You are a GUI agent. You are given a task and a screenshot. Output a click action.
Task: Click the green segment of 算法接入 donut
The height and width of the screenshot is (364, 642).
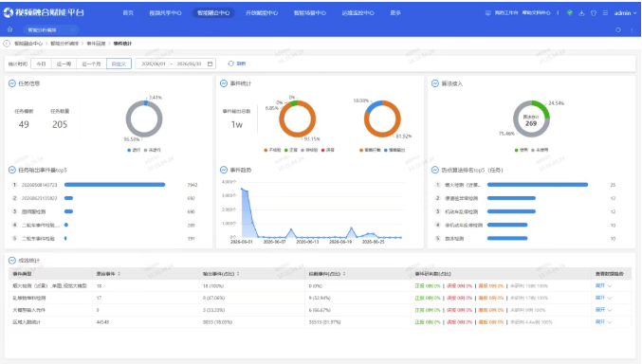[x=542, y=108]
